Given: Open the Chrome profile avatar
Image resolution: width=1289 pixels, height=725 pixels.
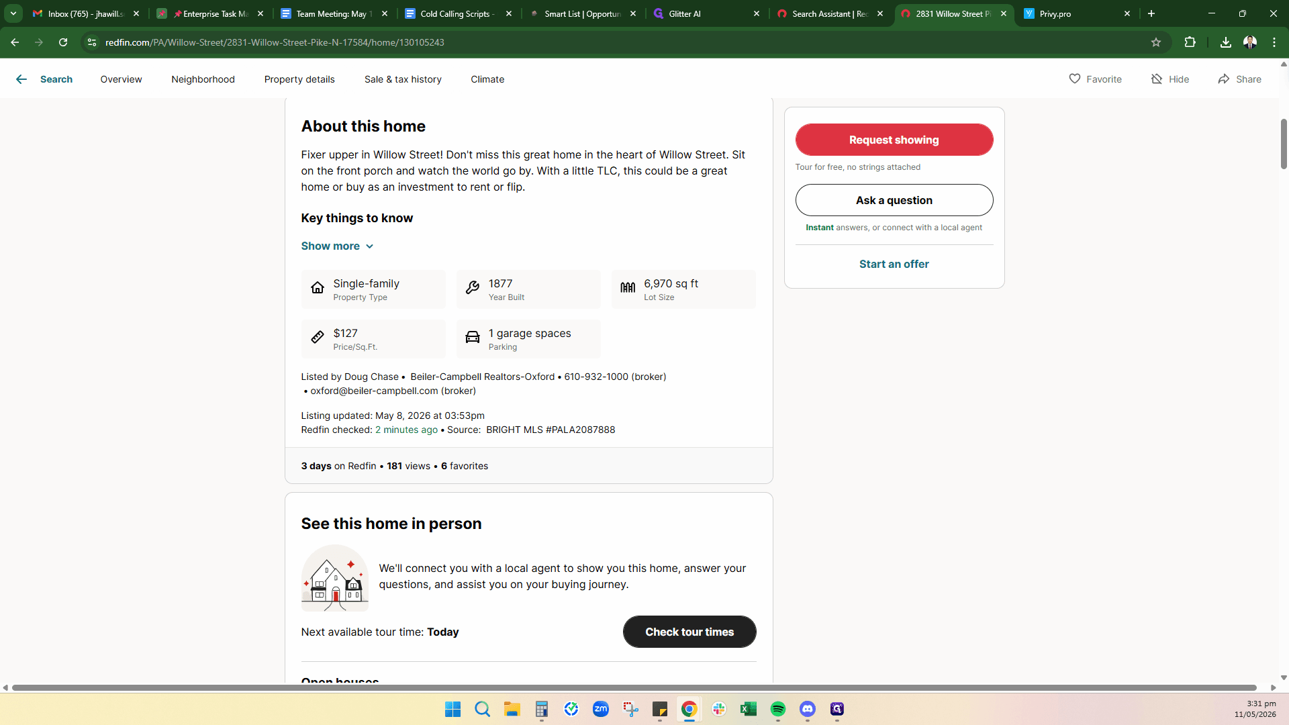Looking at the screenshot, I should [1250, 42].
